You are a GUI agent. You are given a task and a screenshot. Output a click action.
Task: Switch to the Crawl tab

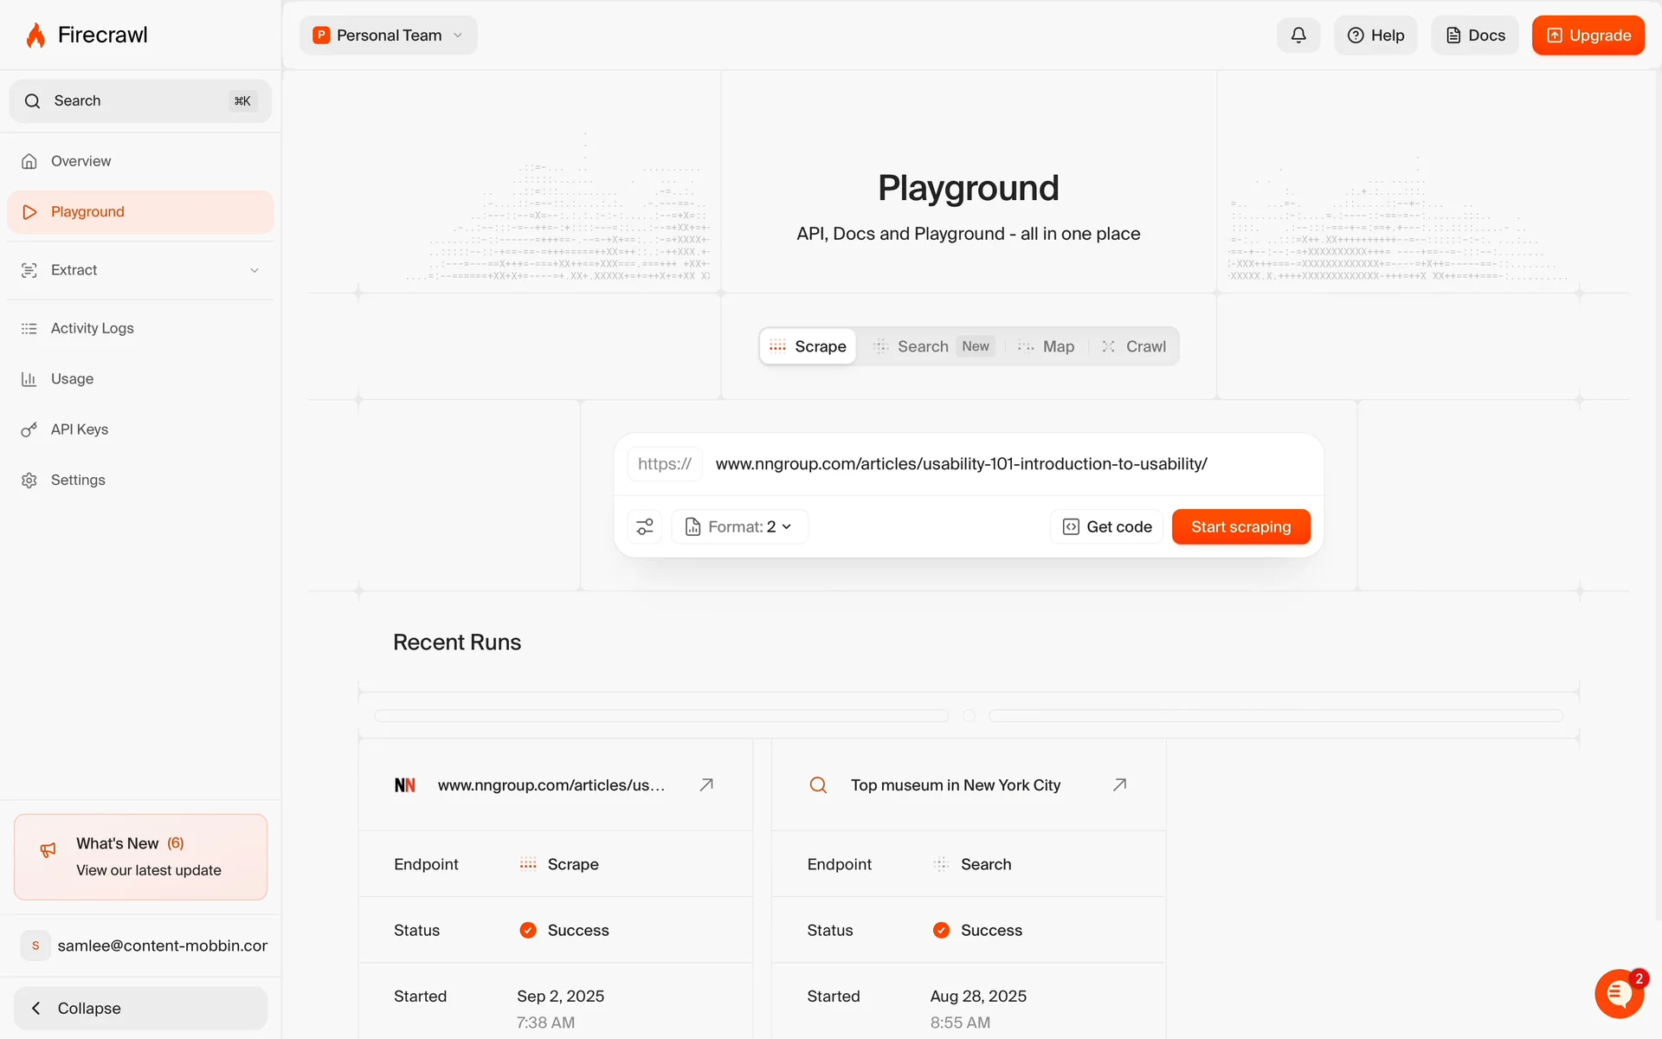pyautogui.click(x=1134, y=346)
